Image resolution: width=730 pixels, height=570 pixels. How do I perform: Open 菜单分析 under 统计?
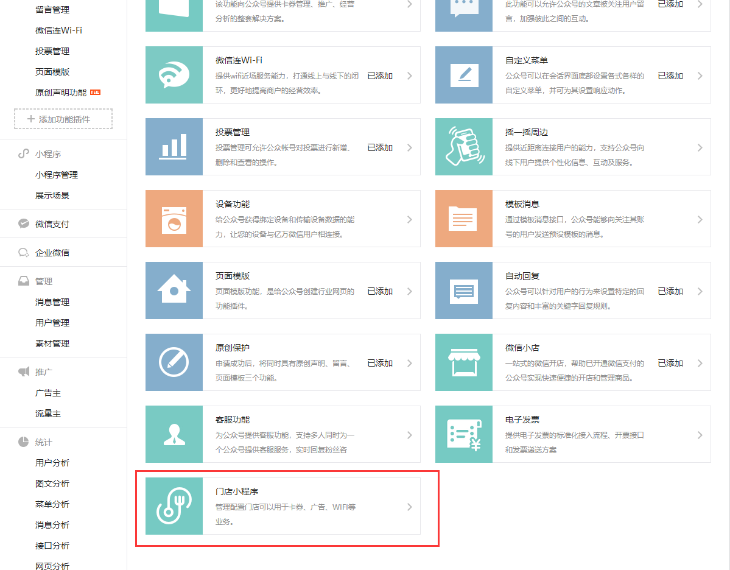pos(52,504)
